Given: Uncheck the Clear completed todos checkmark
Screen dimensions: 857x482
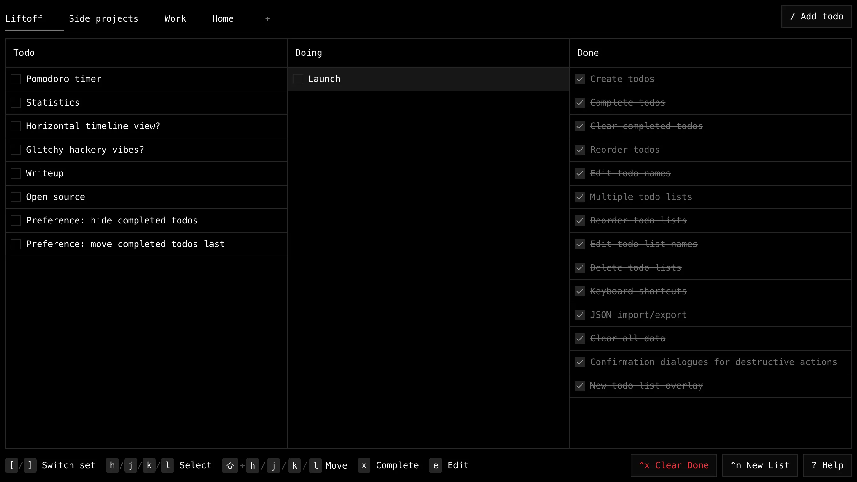Looking at the screenshot, I should 580,127.
